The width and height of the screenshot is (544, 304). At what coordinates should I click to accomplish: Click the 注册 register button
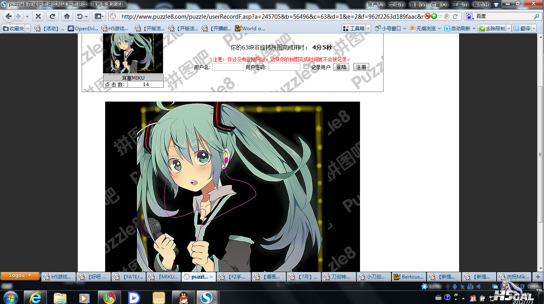point(361,67)
